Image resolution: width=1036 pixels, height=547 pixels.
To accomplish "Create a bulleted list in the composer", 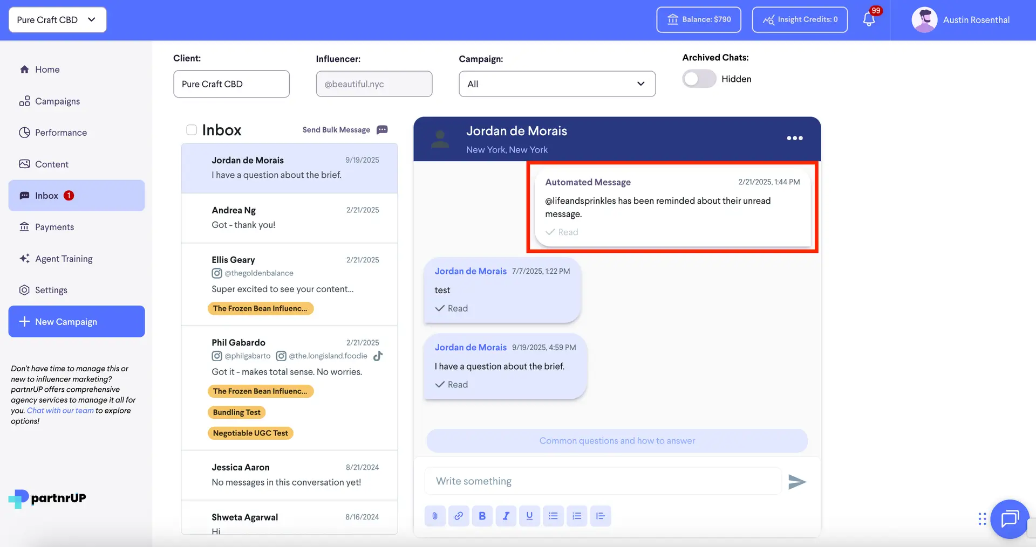I will coord(553,516).
